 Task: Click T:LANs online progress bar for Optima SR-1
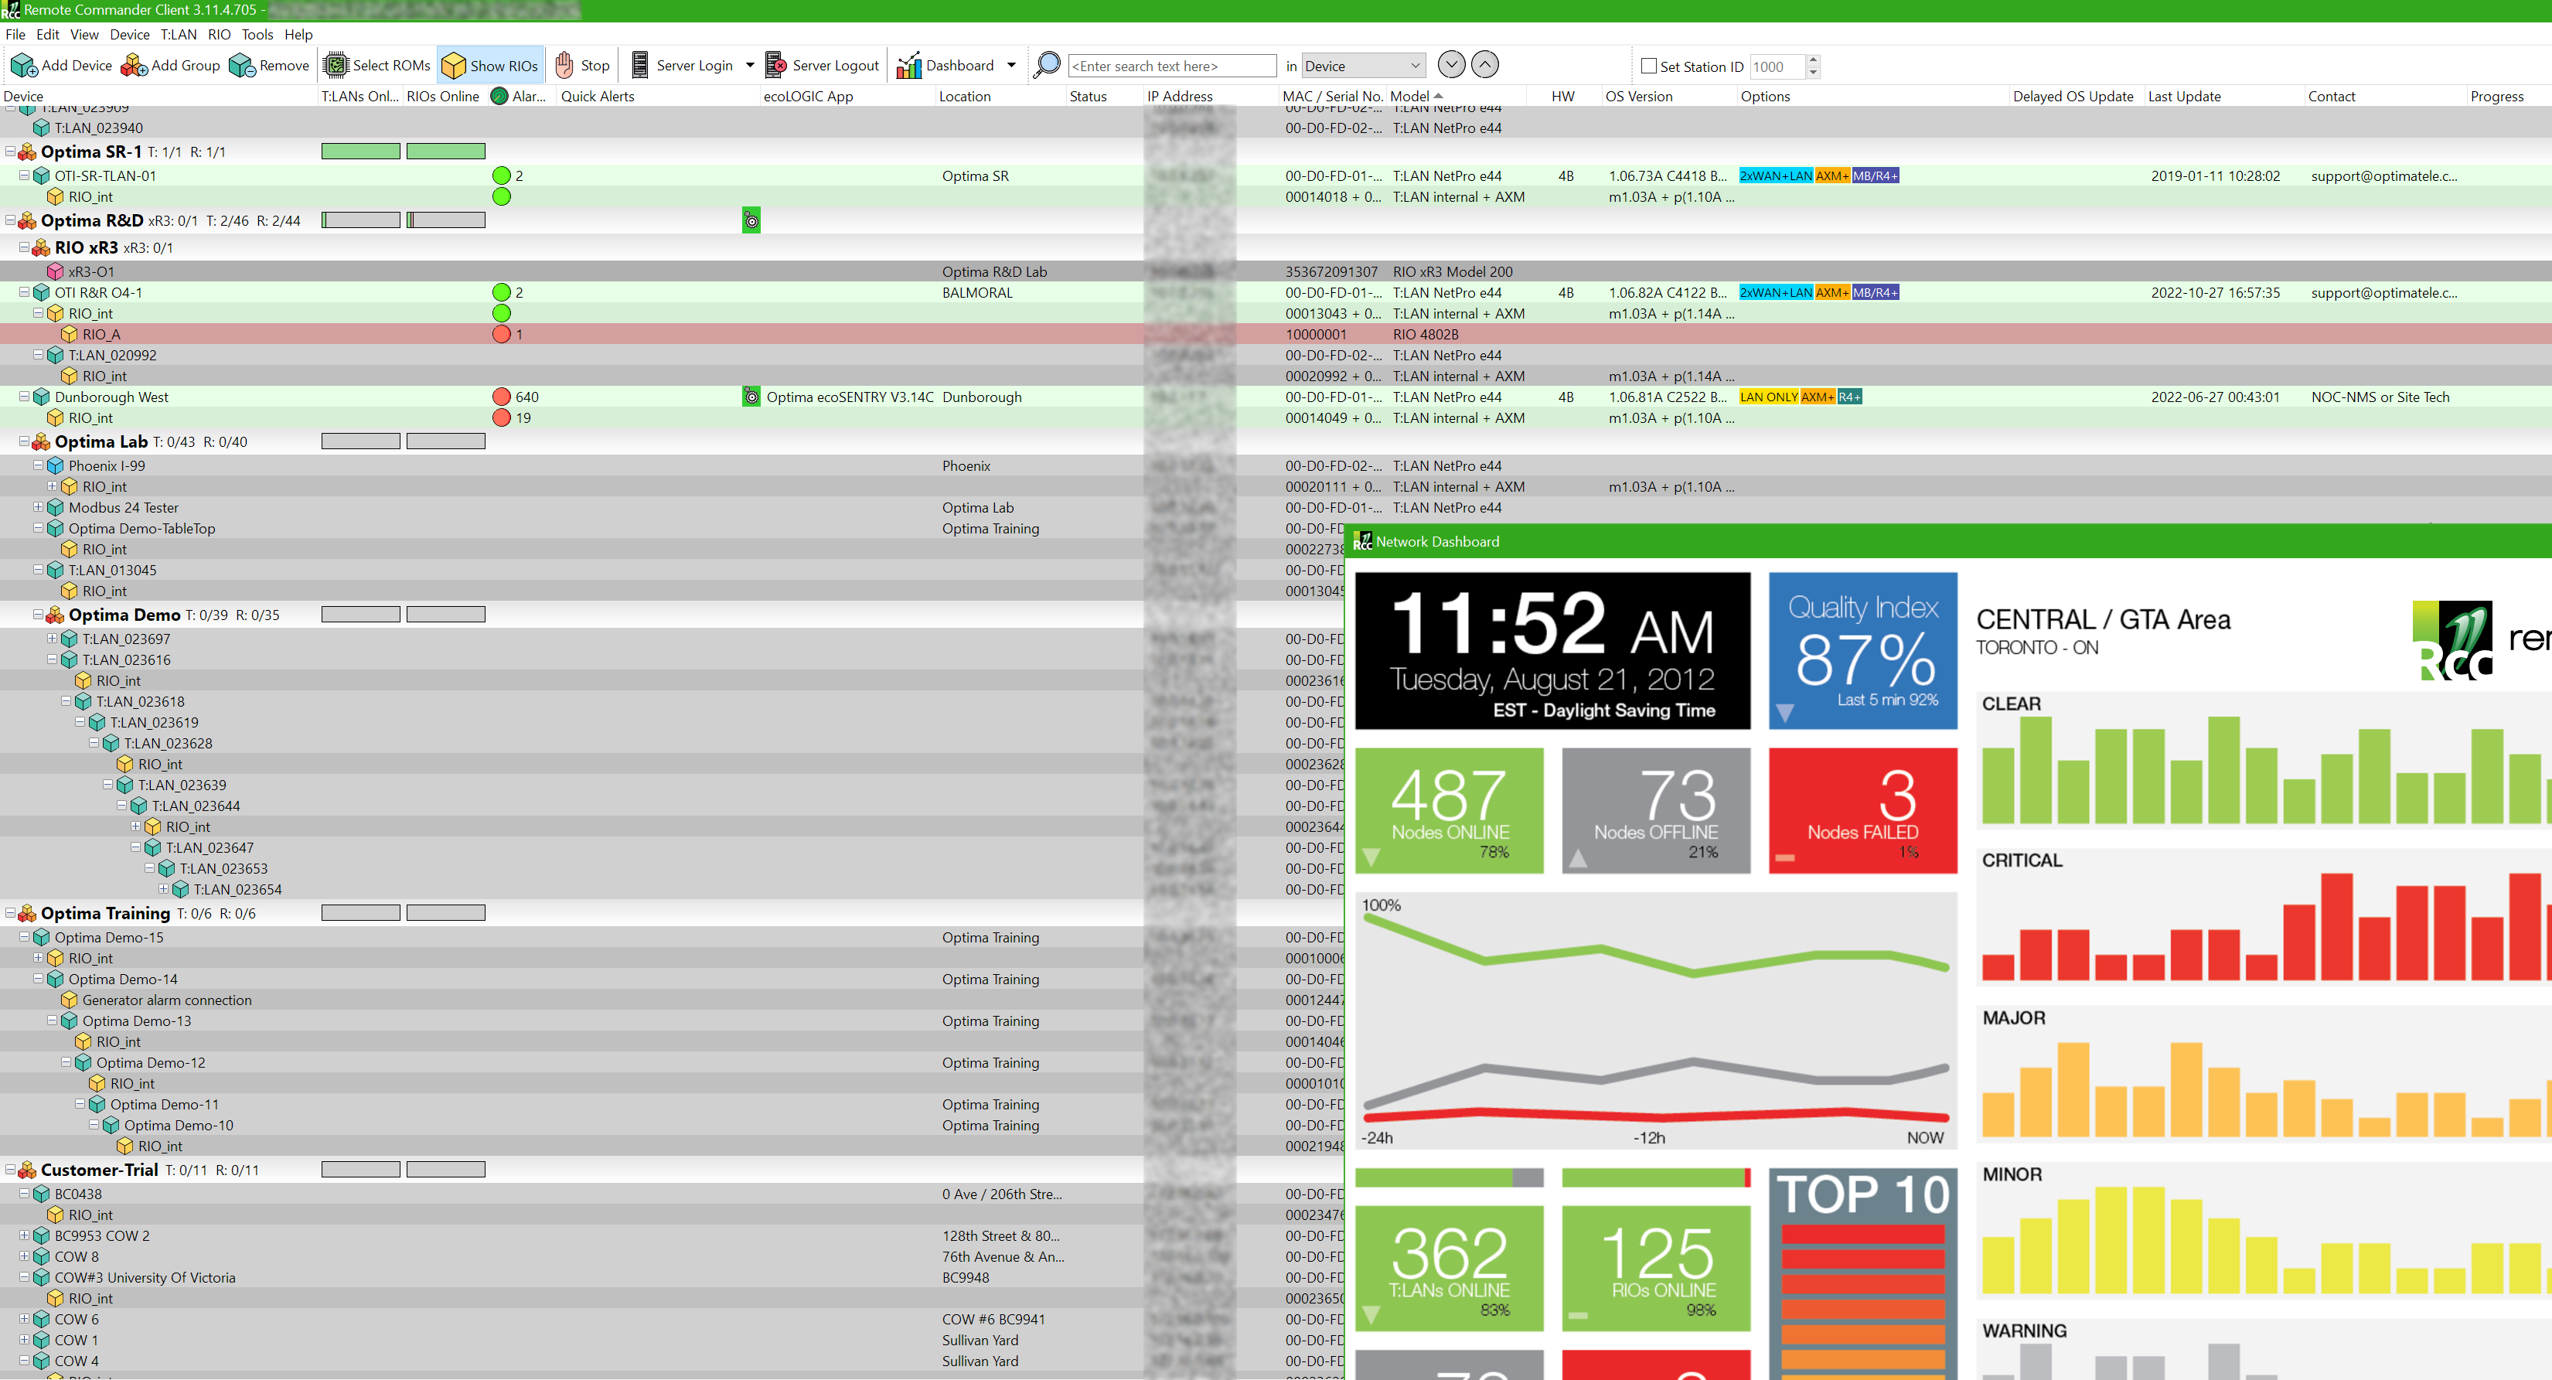click(360, 152)
